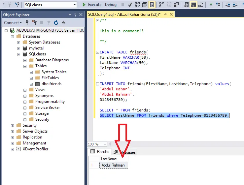Toggle Include Client Statistics
This screenshot has height=185, width=244.
click(x=176, y=5)
